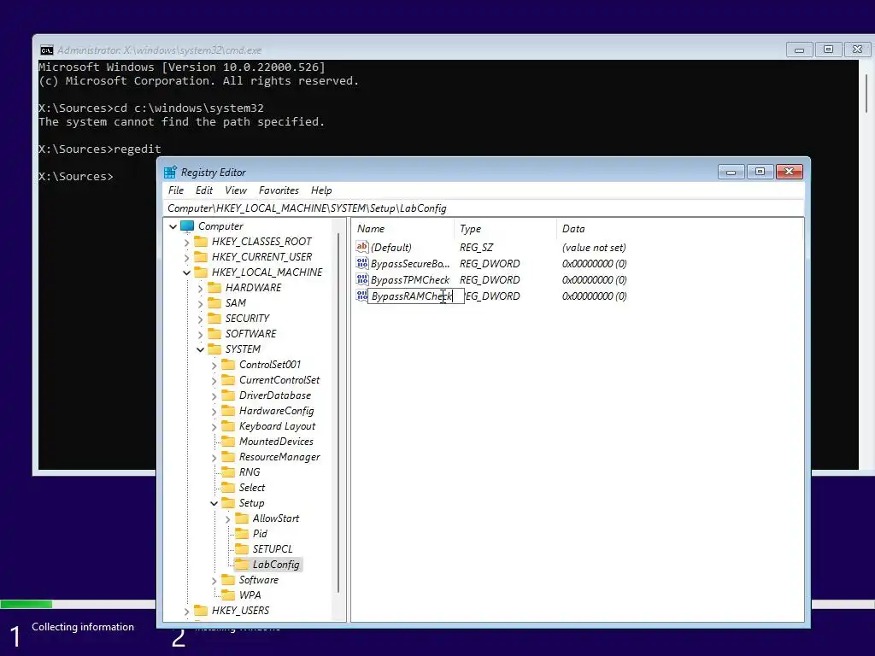Expand the ControlSet001 key
The height and width of the screenshot is (656, 875).
tap(214, 365)
